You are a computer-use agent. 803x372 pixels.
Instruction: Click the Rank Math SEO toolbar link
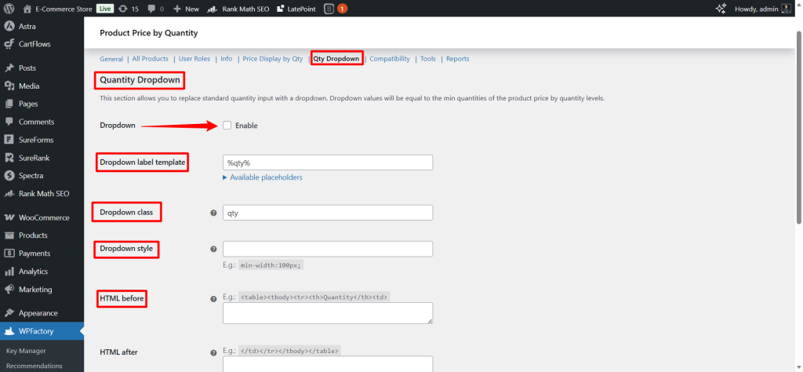pyautogui.click(x=238, y=9)
